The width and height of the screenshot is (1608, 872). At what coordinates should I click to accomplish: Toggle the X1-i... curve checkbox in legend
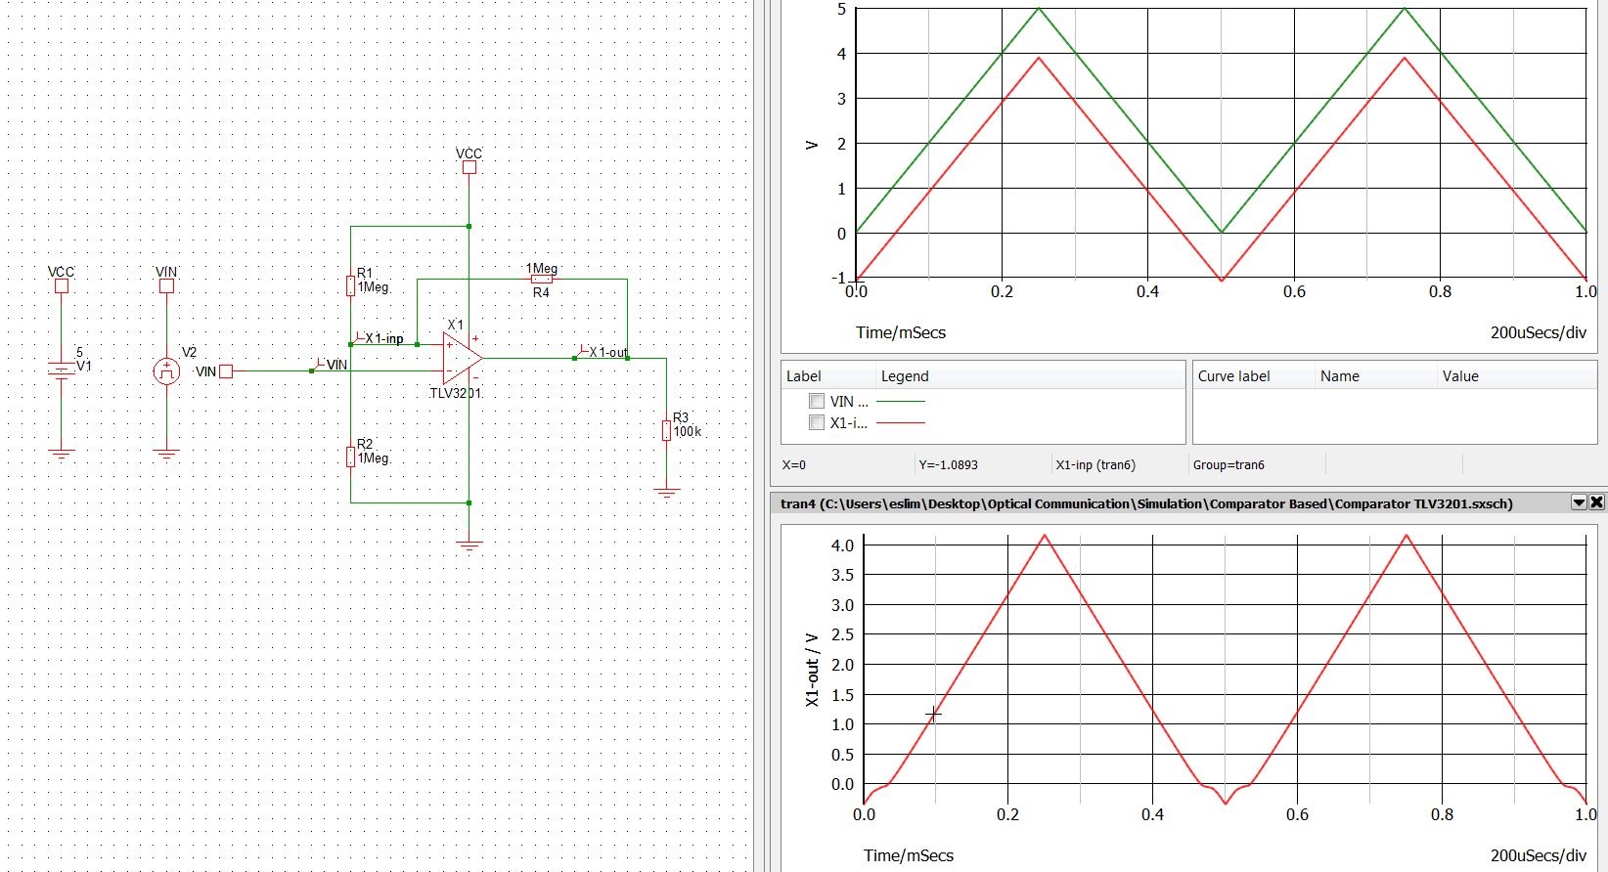point(817,422)
